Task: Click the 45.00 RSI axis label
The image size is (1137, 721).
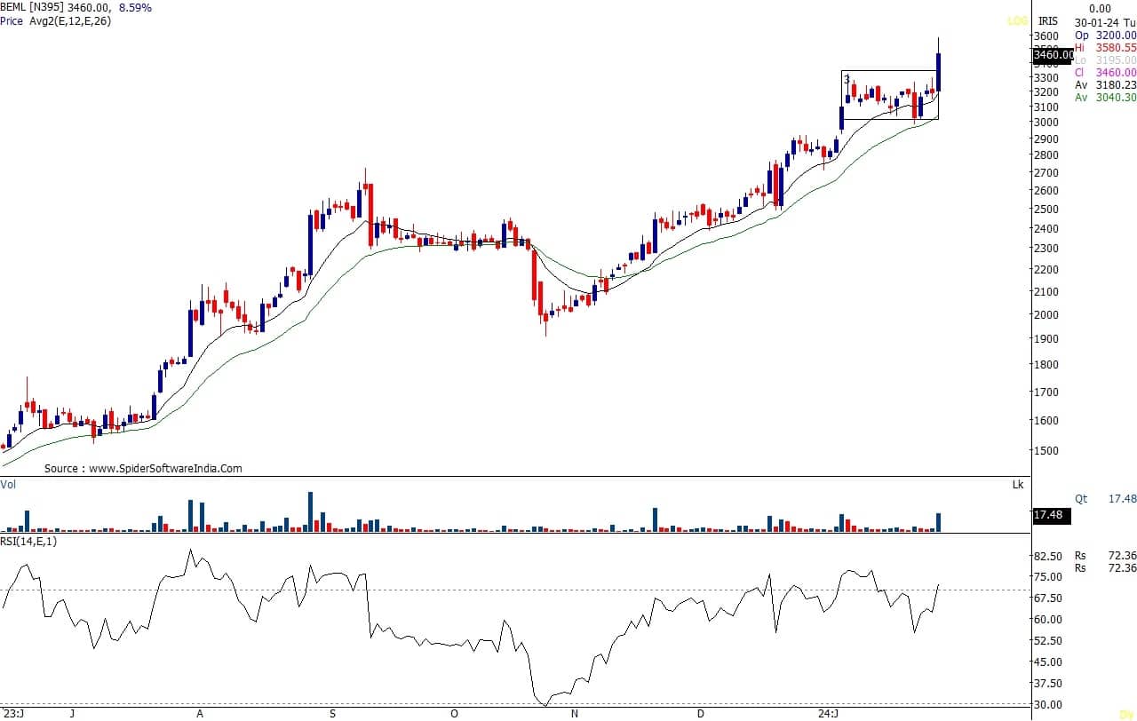Action: tap(1048, 662)
